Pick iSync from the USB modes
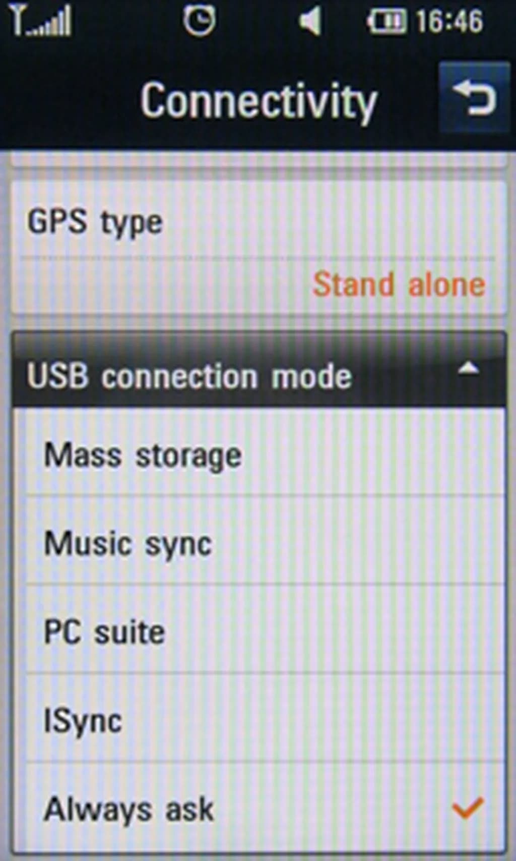The width and height of the screenshot is (516, 861). (x=83, y=720)
